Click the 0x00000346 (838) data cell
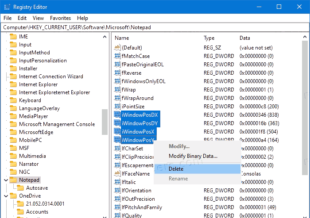This screenshot has height=218, width=310. click(259, 115)
